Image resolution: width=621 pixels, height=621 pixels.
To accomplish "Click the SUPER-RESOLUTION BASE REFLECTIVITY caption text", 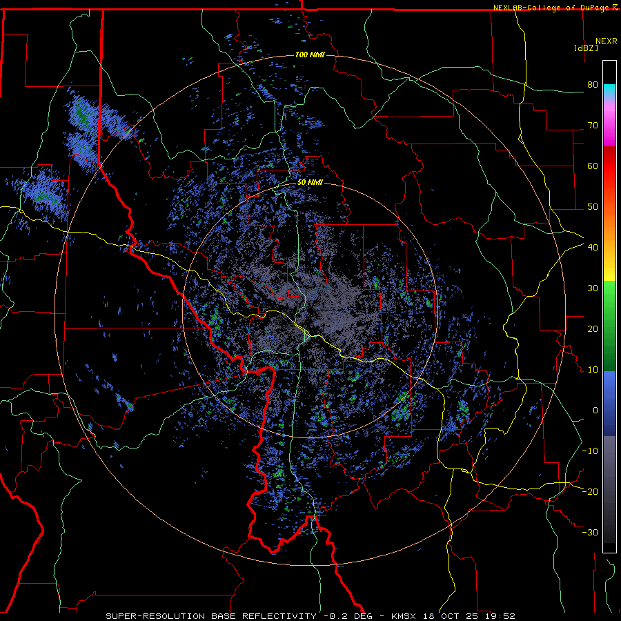I will point(211,616).
